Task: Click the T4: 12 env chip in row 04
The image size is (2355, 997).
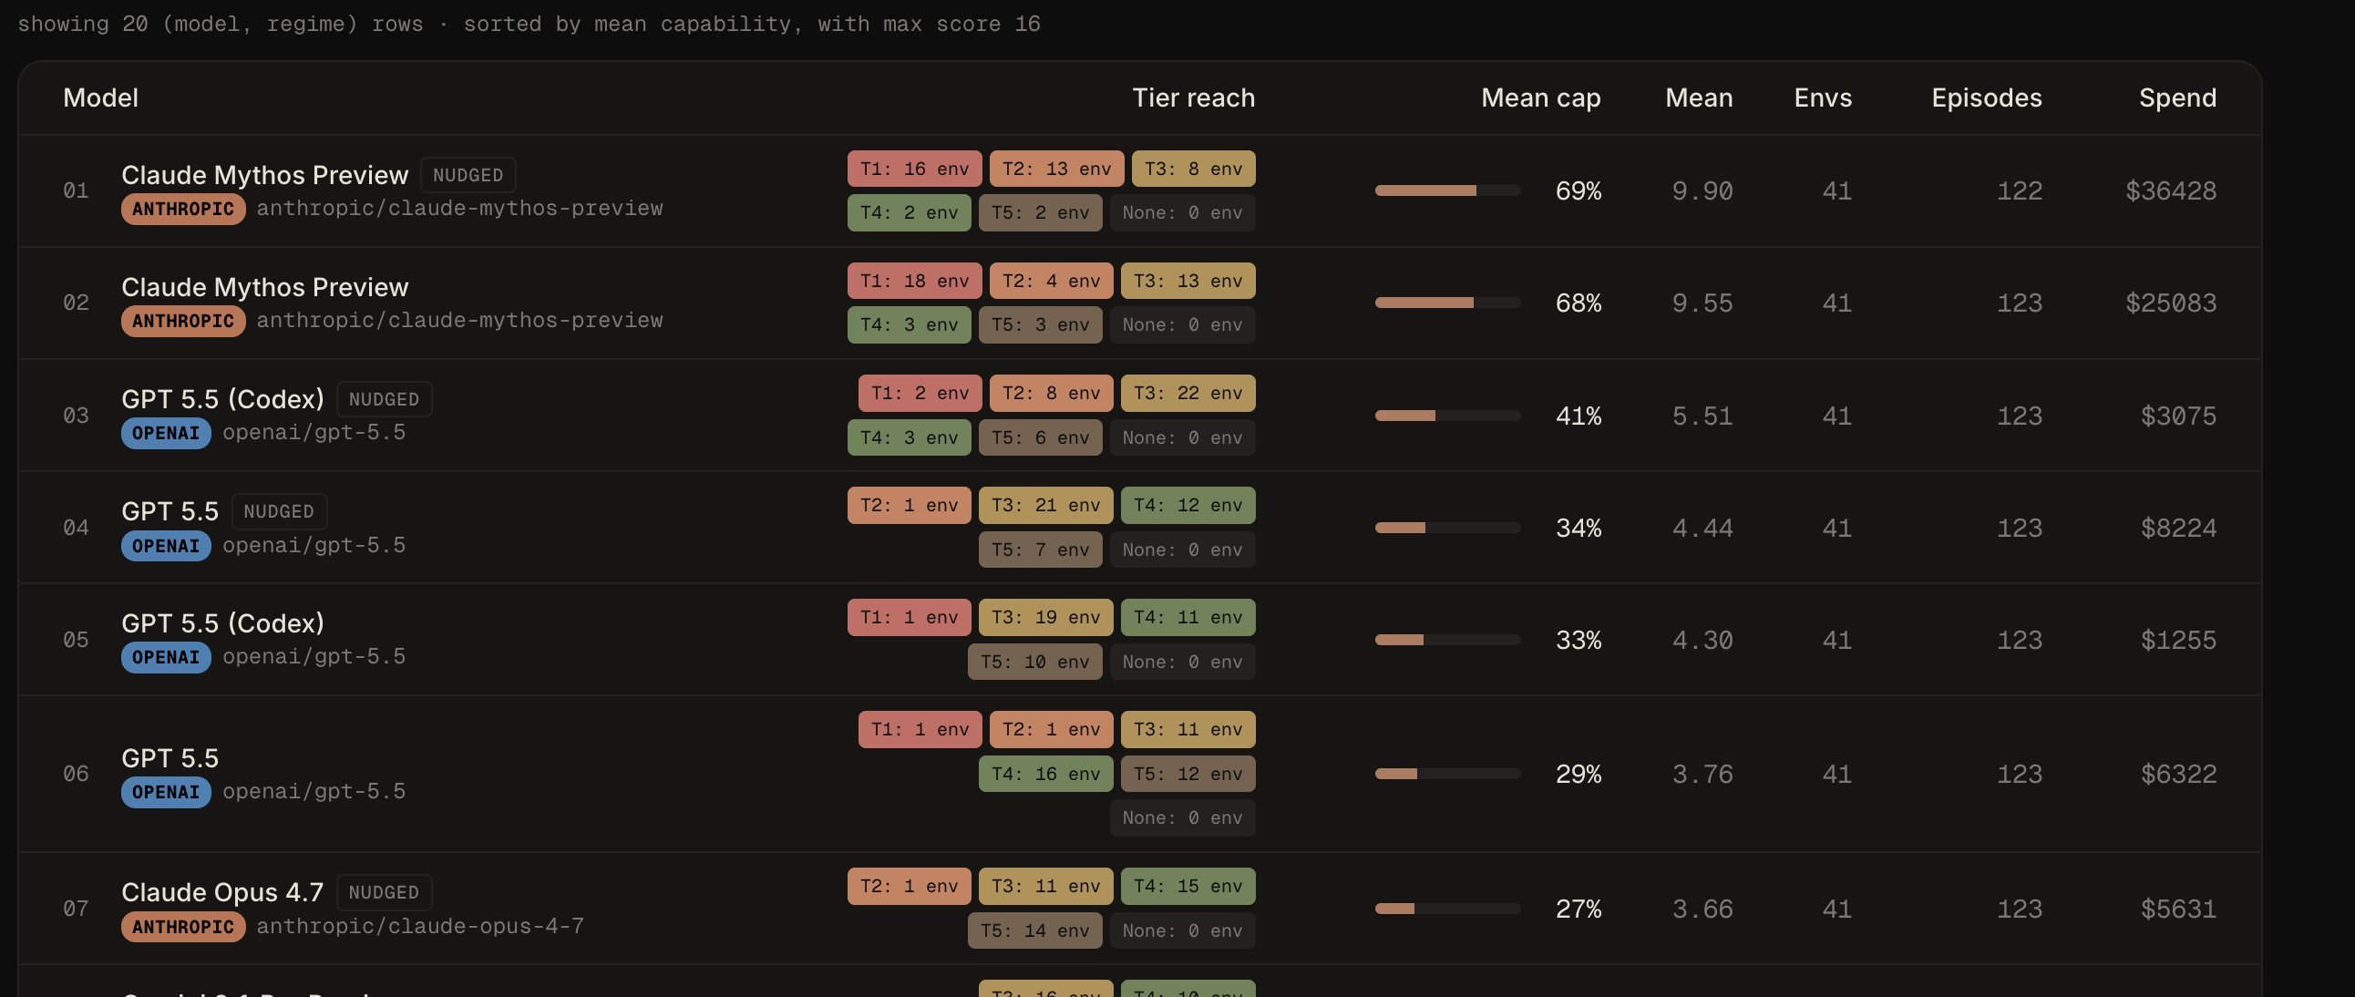Action: [1188, 506]
